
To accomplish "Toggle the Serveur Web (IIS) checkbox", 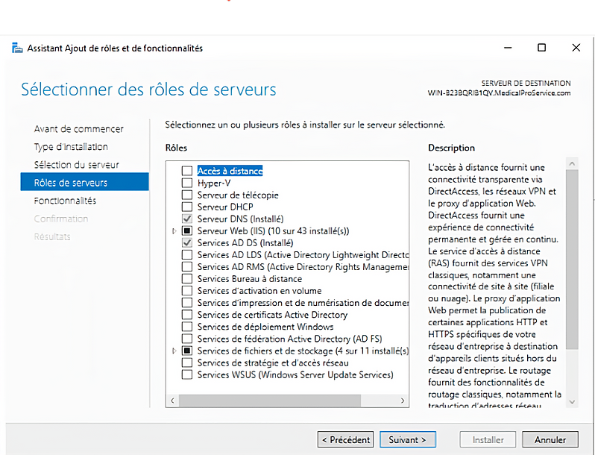I will click(x=186, y=230).
